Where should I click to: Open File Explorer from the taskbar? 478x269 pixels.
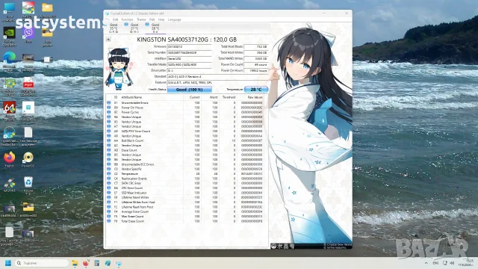coord(75,263)
